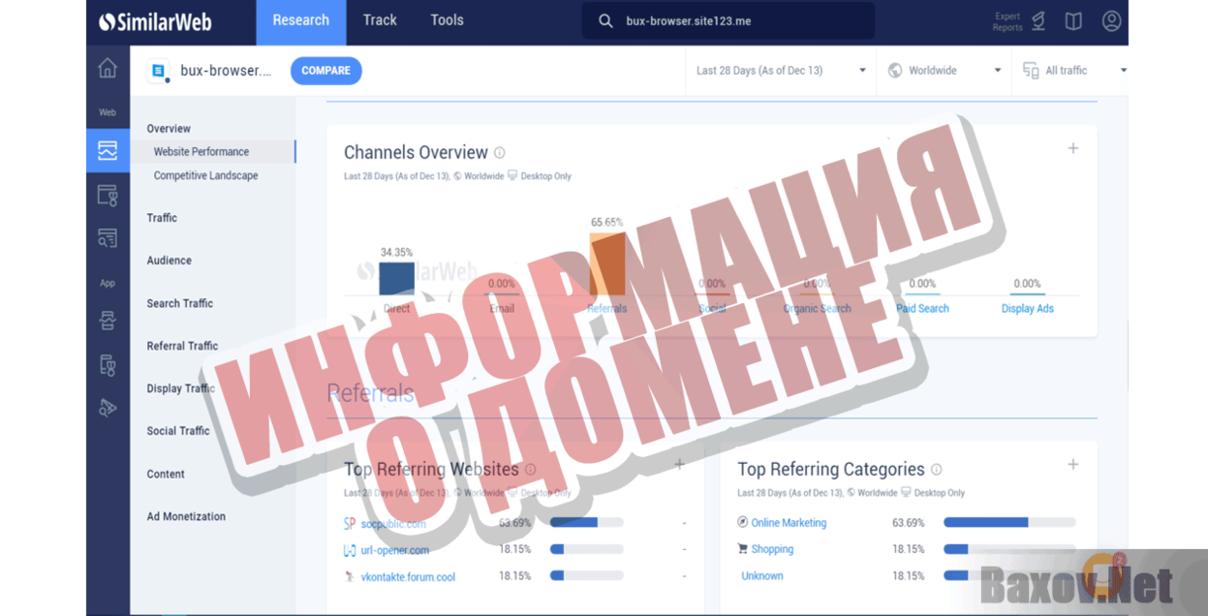Click the info icon next to Top Referring Categories

coord(937,470)
